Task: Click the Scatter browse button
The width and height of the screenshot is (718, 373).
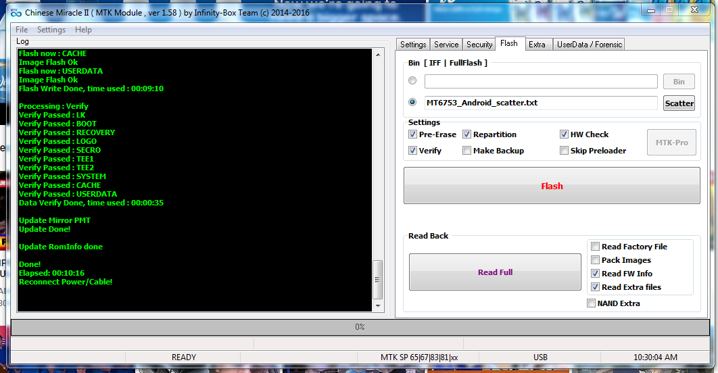Action: pyautogui.click(x=679, y=103)
